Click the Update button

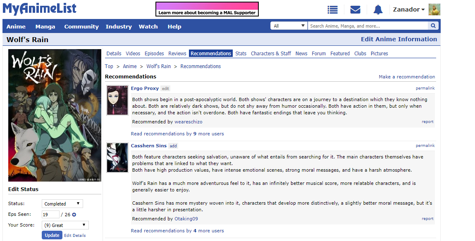point(52,235)
